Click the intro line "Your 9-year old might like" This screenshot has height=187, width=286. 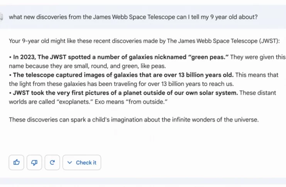tap(144, 41)
